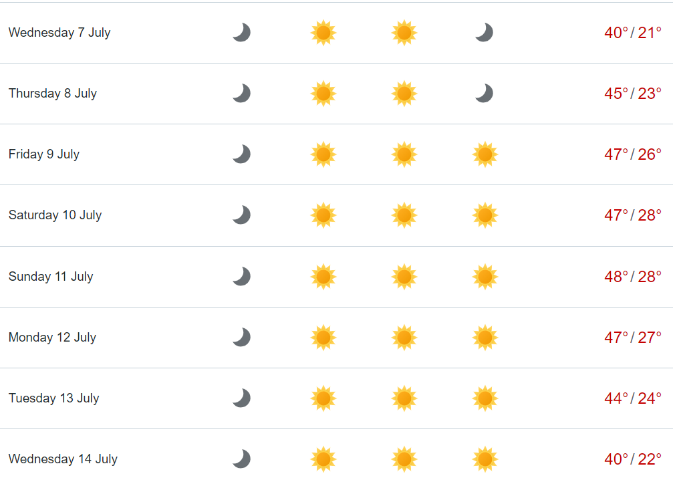
Task: Click the last moon icon on Wednesday 7 July
Action: [484, 33]
